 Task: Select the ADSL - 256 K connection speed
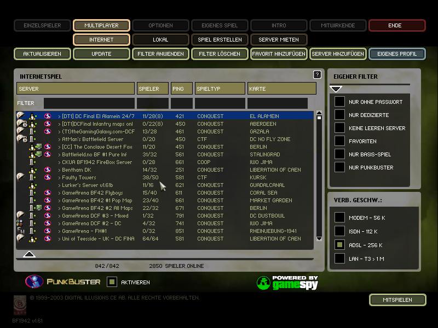click(x=339, y=245)
